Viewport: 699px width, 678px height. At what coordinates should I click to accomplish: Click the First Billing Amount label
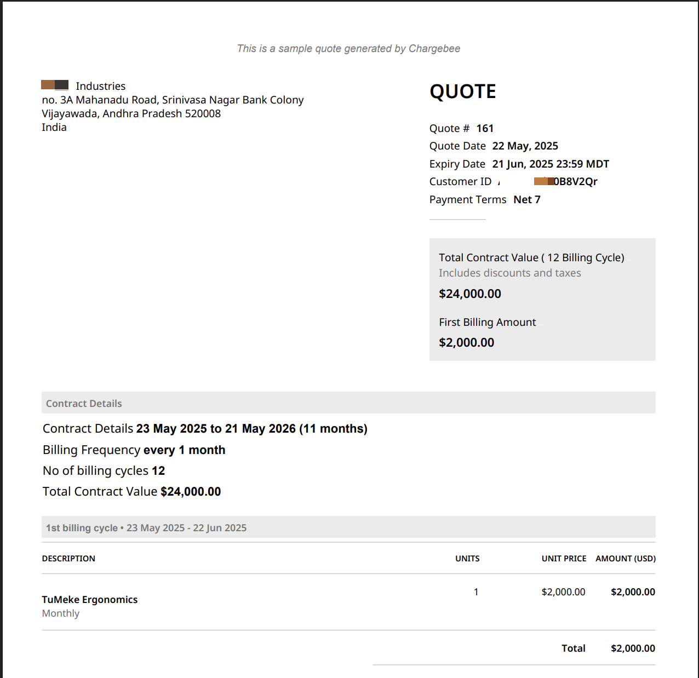(x=487, y=323)
